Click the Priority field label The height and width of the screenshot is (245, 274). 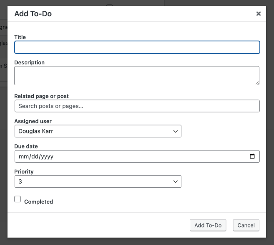coord(24,171)
